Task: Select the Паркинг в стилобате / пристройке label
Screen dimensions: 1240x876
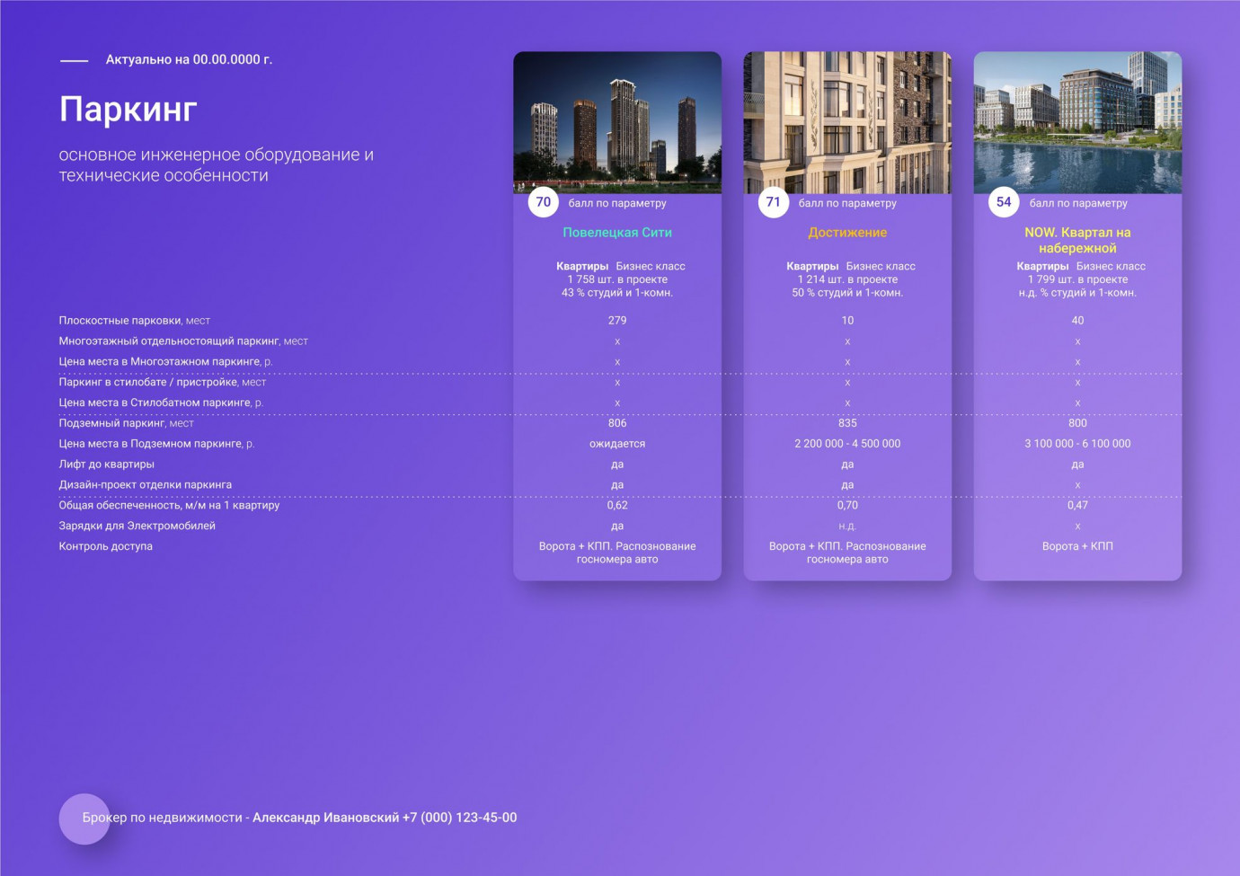Action: (x=163, y=383)
